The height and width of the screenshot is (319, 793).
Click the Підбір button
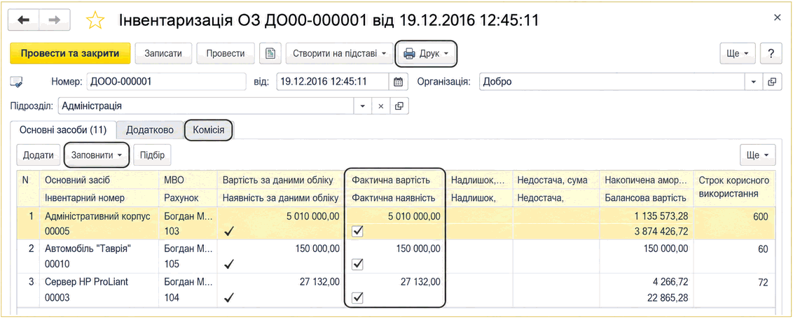pyautogui.click(x=152, y=155)
